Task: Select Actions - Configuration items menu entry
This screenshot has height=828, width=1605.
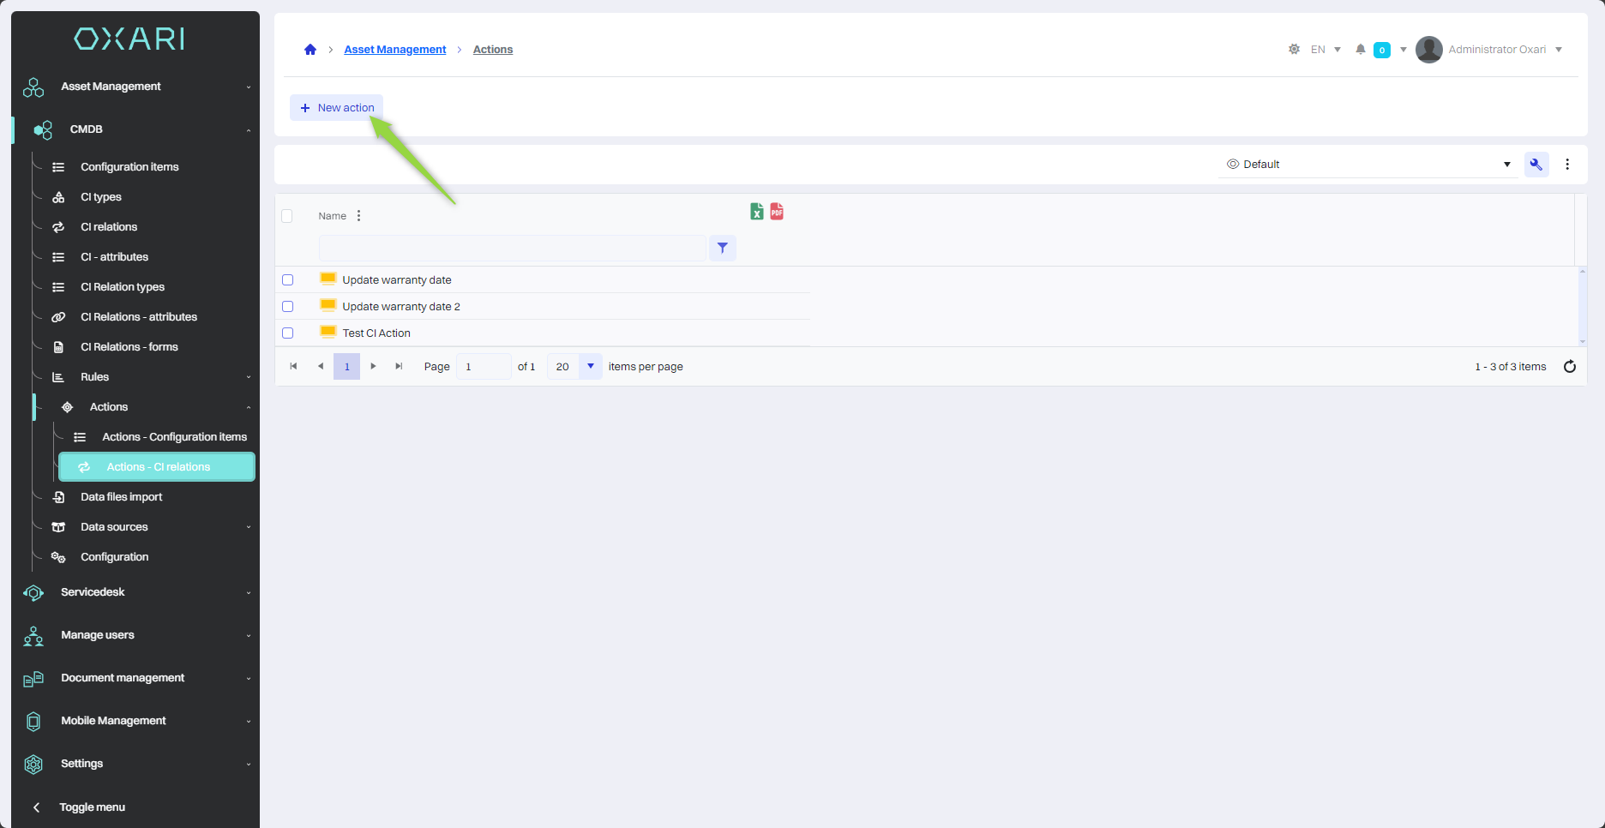Action: (x=174, y=437)
